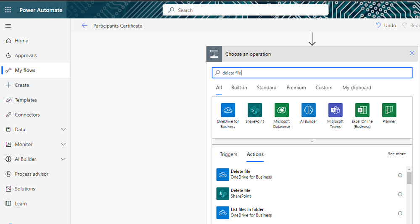The height and width of the screenshot is (224, 420).
Task: Click the Monitor chart icon
Action: coord(8,144)
